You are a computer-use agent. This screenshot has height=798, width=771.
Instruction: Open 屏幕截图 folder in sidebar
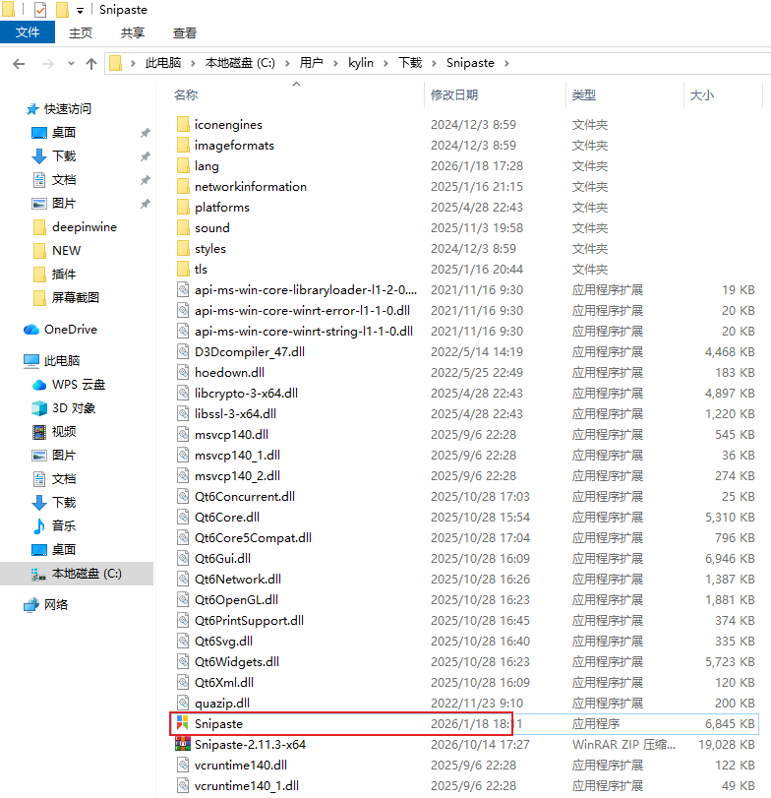click(76, 298)
